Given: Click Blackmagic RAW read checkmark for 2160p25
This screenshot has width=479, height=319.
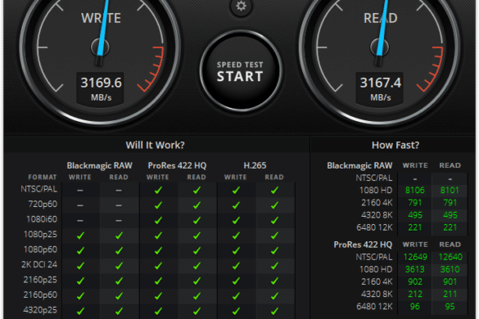Looking at the screenshot, I should click(120, 281).
